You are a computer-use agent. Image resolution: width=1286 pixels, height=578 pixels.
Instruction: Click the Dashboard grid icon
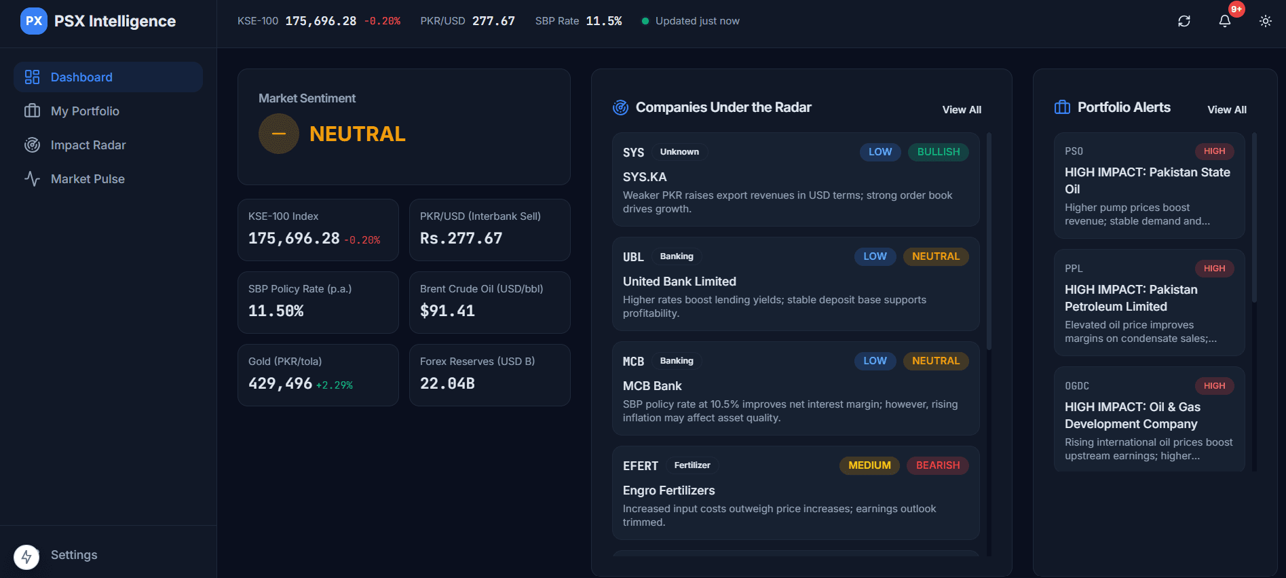click(x=32, y=77)
